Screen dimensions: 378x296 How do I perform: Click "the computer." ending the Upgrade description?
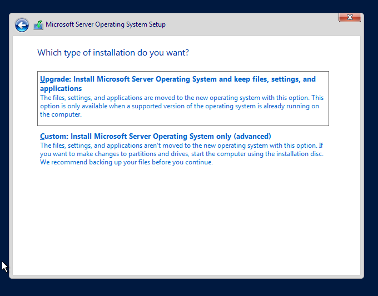(x=61, y=115)
